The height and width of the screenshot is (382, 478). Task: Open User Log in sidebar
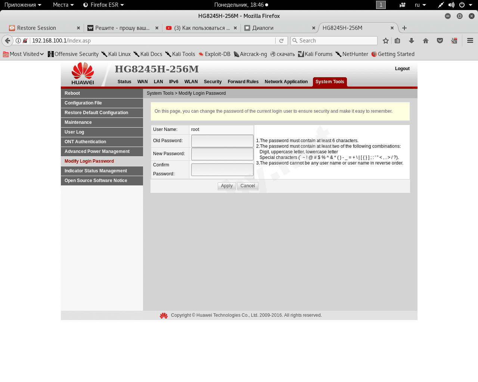tap(102, 132)
